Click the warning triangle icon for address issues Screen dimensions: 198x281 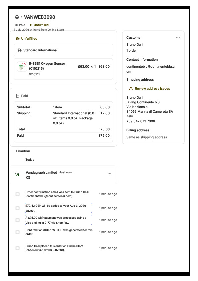tap(131, 88)
